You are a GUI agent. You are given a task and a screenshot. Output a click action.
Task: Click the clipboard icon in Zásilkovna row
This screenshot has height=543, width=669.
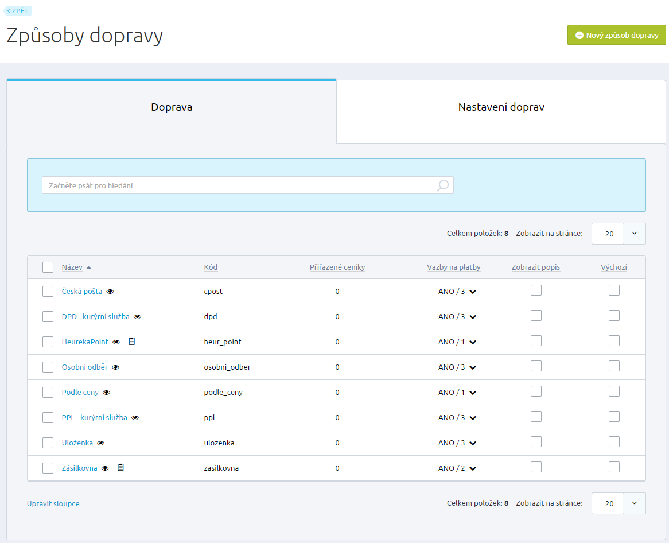click(x=120, y=467)
